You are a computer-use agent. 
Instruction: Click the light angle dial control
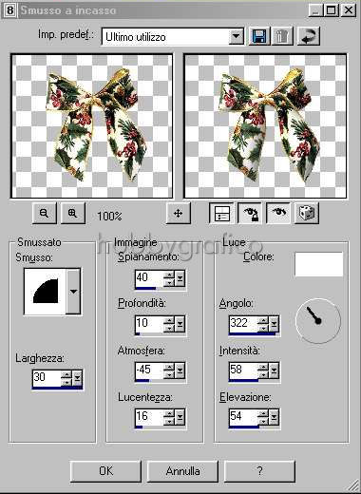318,321
